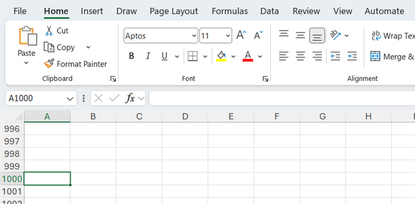This screenshot has height=204, width=415.
Task: Toggle italic formatting
Action: click(x=148, y=56)
